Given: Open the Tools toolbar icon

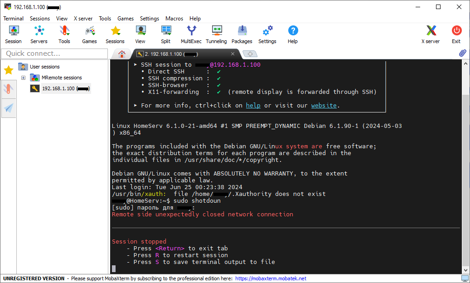Looking at the screenshot, I should click(64, 34).
